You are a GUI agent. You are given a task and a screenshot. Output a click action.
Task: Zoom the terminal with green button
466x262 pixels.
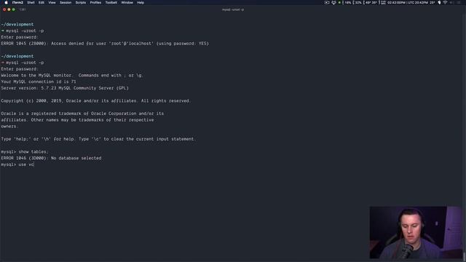pos(14,9)
